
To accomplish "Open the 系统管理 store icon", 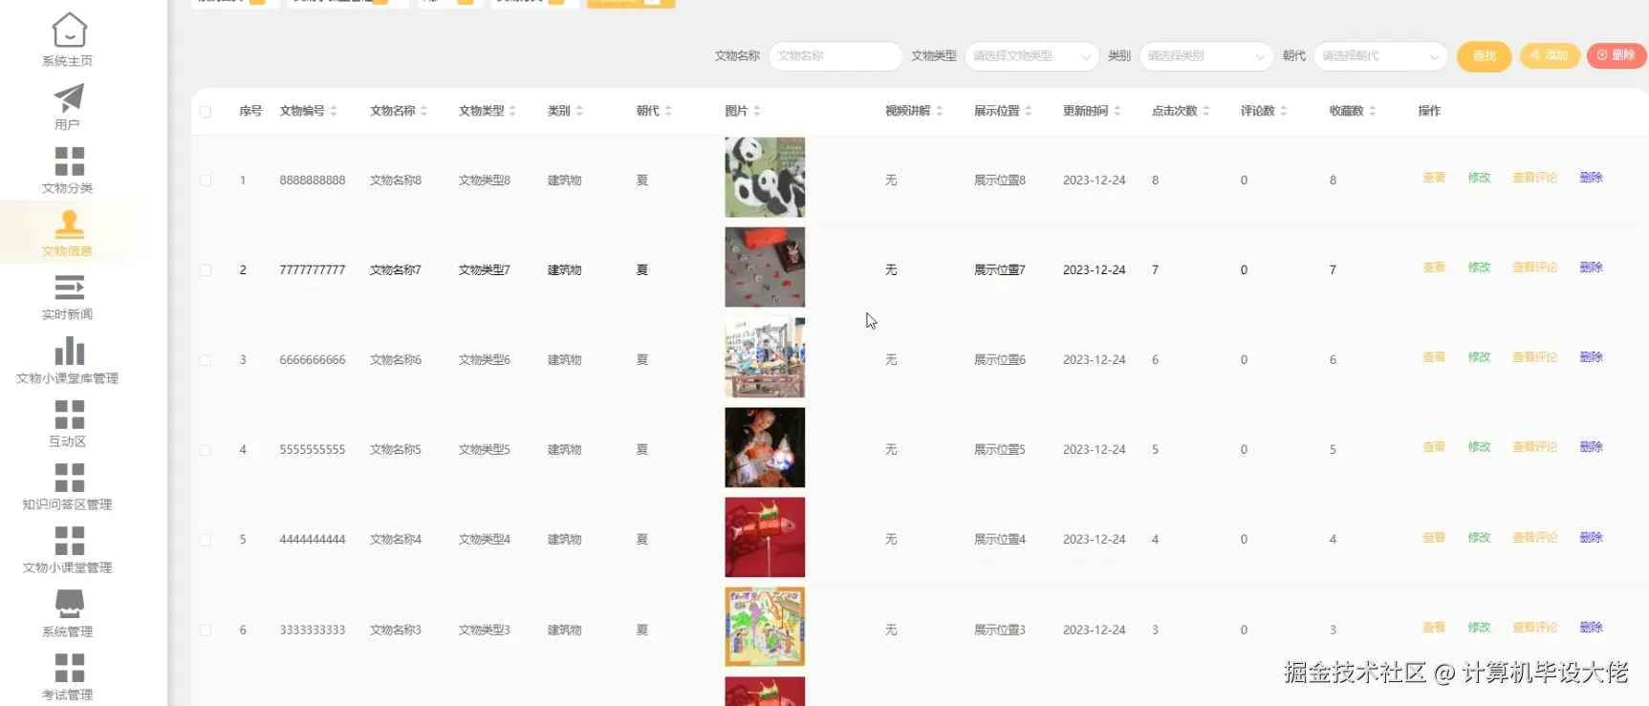I will click(x=69, y=604).
